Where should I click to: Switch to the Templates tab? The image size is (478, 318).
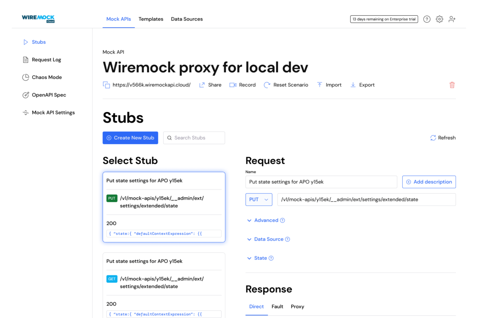[x=151, y=19]
